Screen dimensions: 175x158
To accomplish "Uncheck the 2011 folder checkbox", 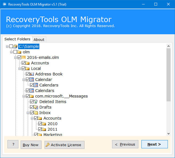I will tap(40, 129).
